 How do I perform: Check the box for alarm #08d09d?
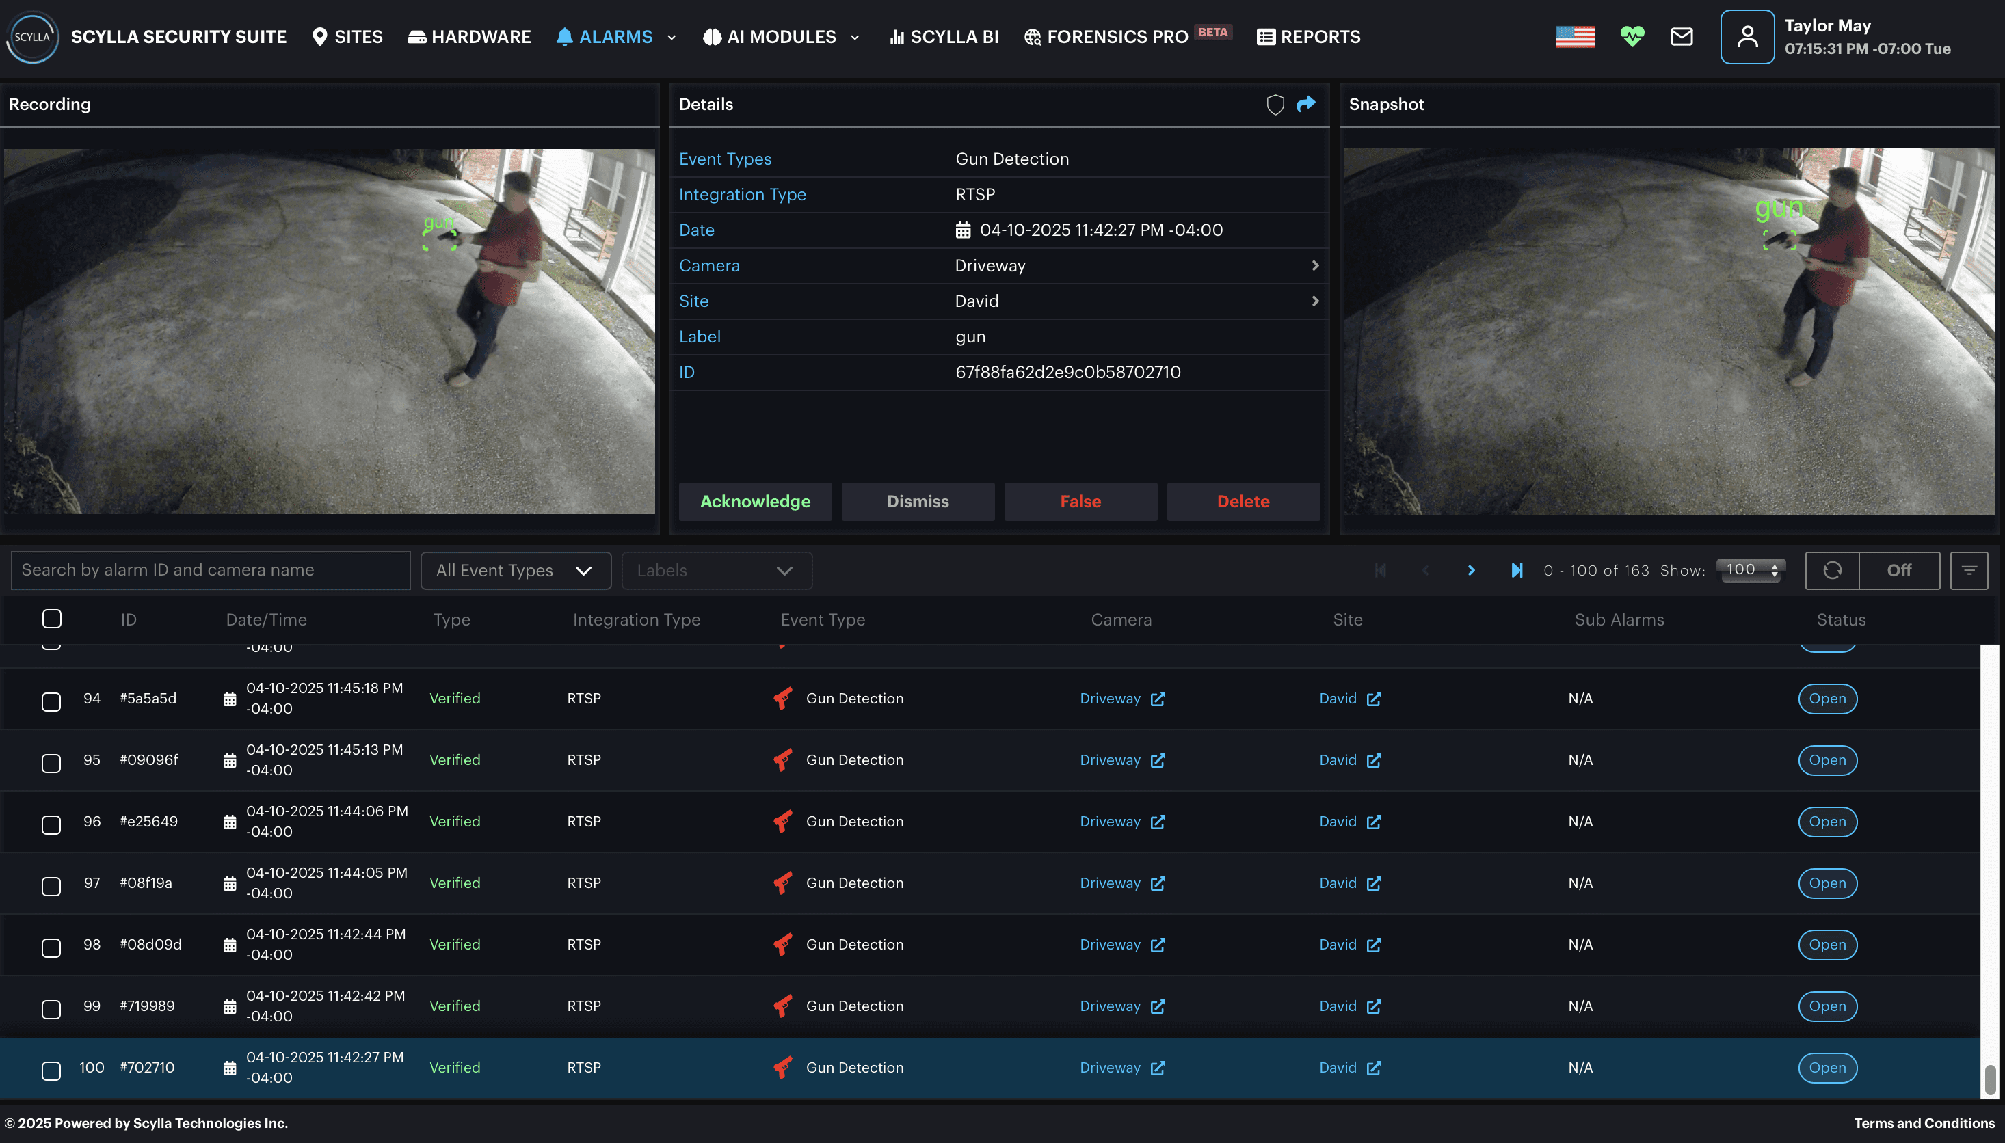tap(51, 947)
